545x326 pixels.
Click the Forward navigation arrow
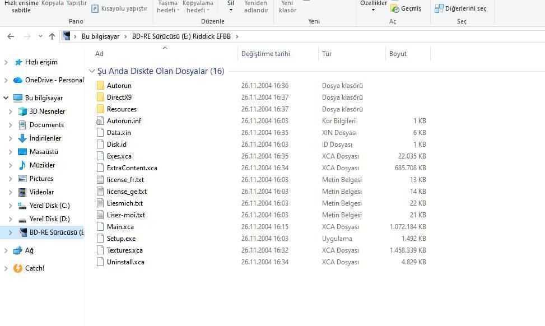coord(27,36)
